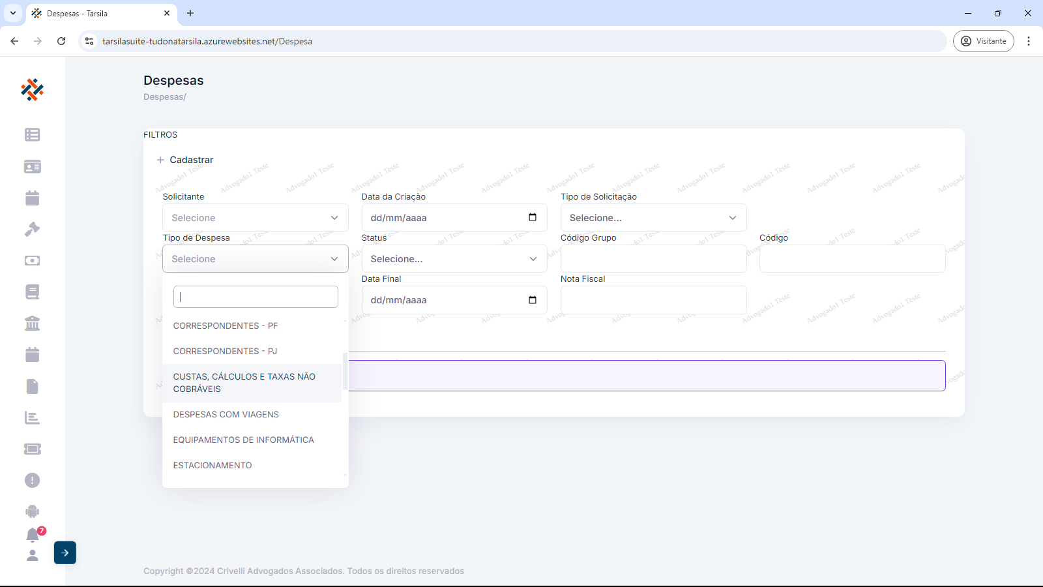
Task: Click the Despesas breadcrumb link
Action: pos(164,97)
